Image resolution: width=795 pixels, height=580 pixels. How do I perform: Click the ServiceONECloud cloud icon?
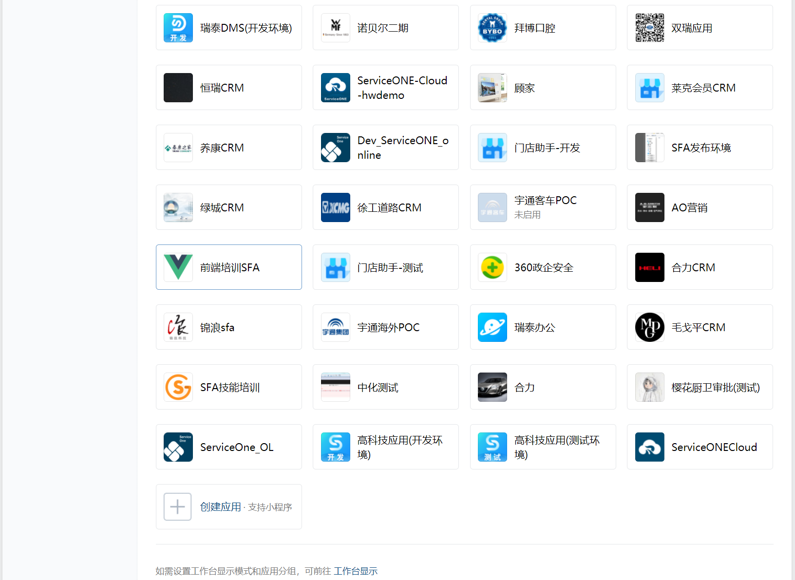650,447
